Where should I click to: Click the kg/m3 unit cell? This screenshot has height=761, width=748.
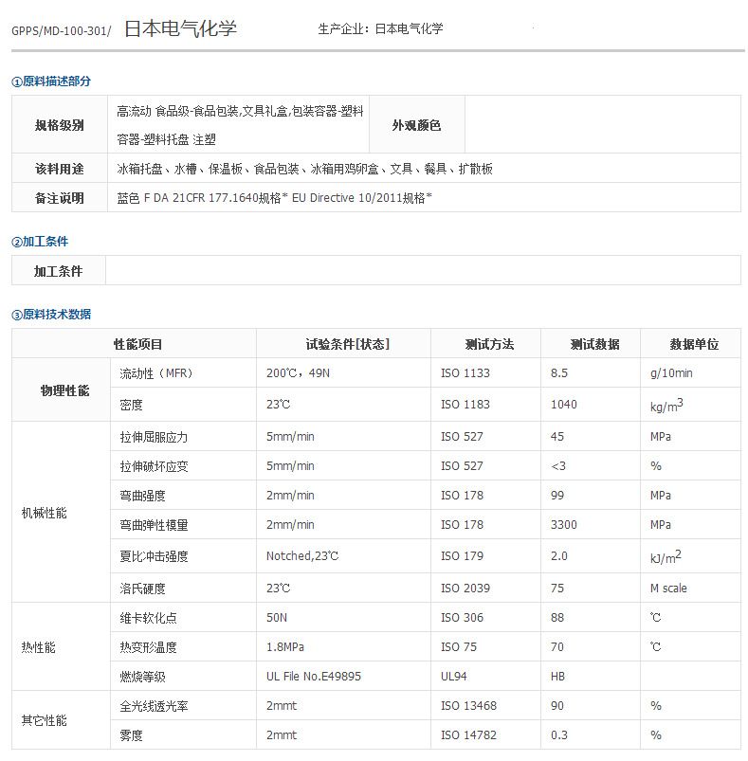pos(691,405)
